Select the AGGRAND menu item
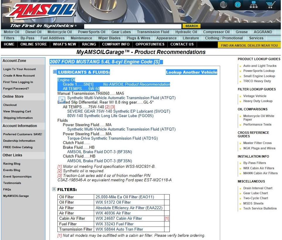The width and height of the screenshot is (282, 240). (263, 32)
